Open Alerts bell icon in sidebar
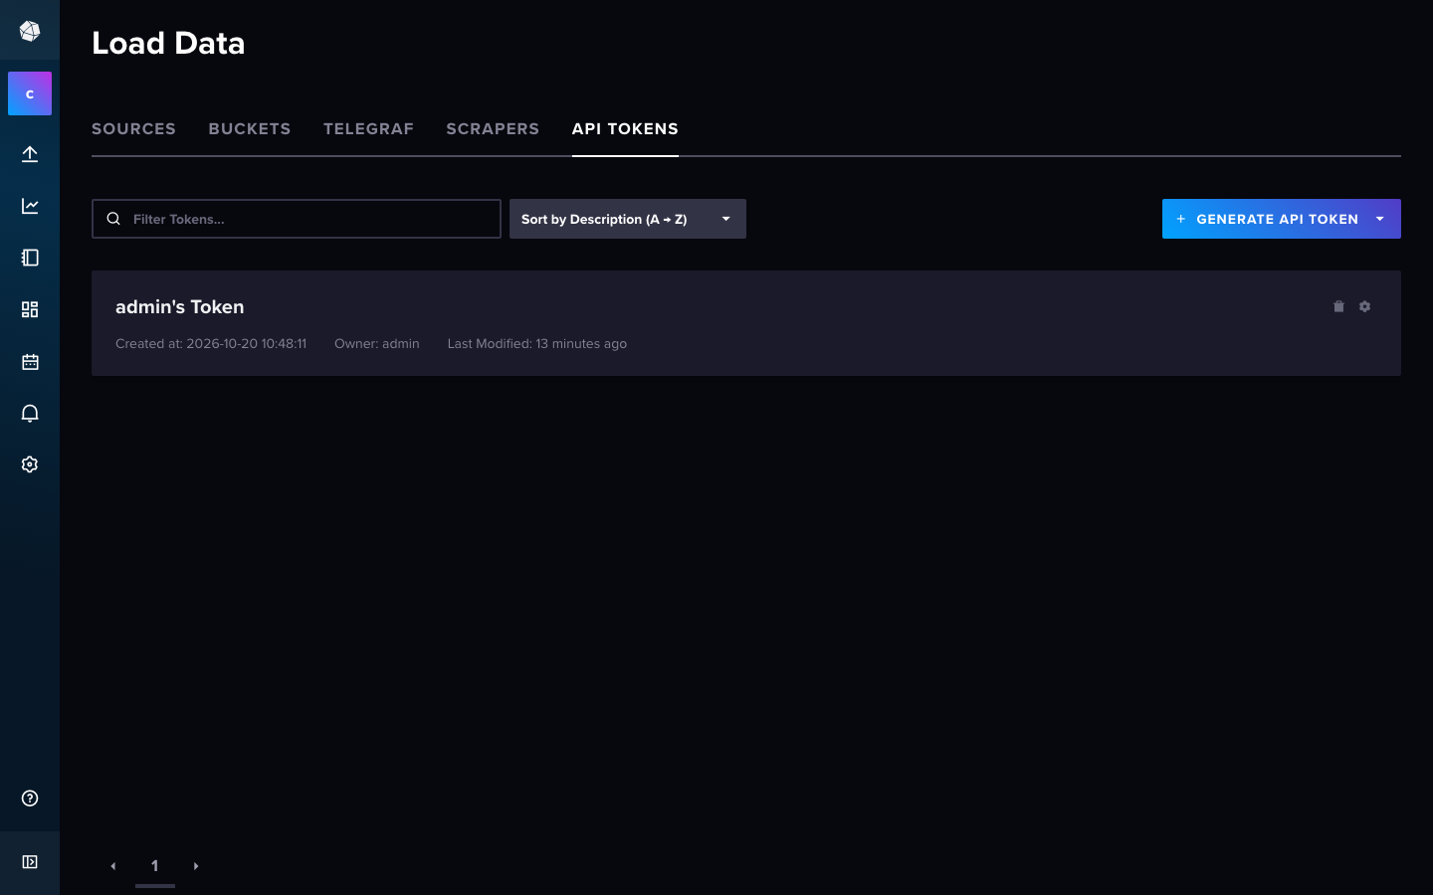This screenshot has width=1433, height=895. pyautogui.click(x=30, y=413)
